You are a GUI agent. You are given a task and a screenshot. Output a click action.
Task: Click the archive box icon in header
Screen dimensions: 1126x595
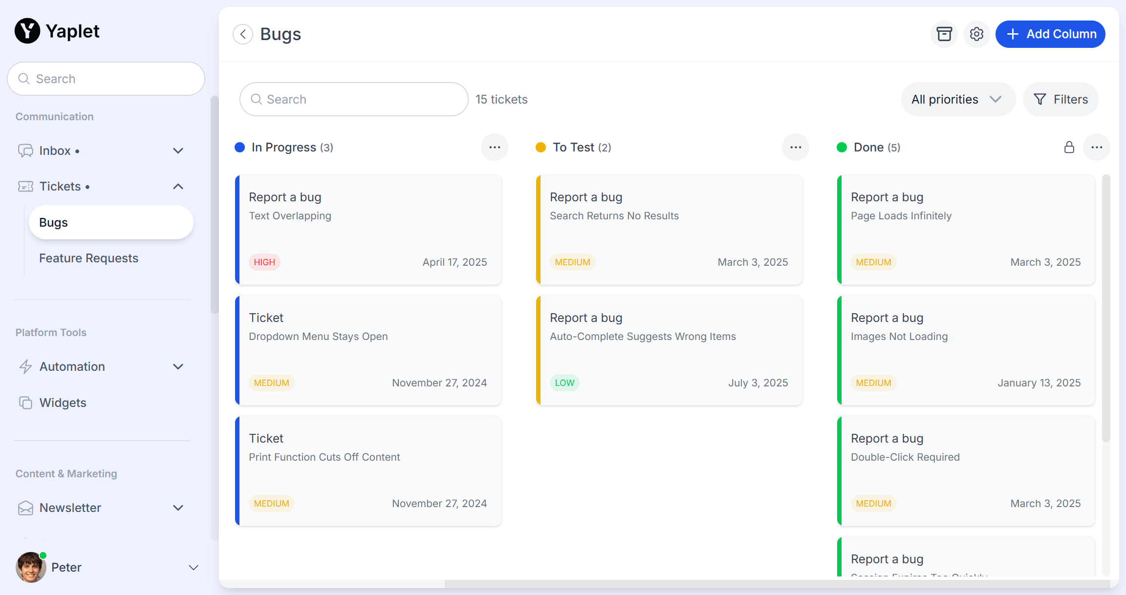(x=944, y=34)
